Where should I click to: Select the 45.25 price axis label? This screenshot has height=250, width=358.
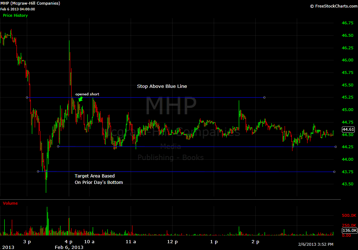(x=348, y=97)
